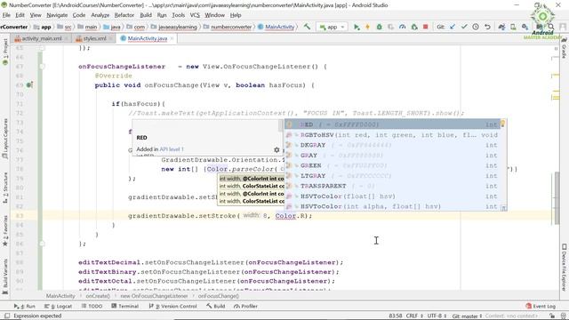Click the lock read-only status icon
Viewport: 569px width, 320px height.
[x=552, y=316]
